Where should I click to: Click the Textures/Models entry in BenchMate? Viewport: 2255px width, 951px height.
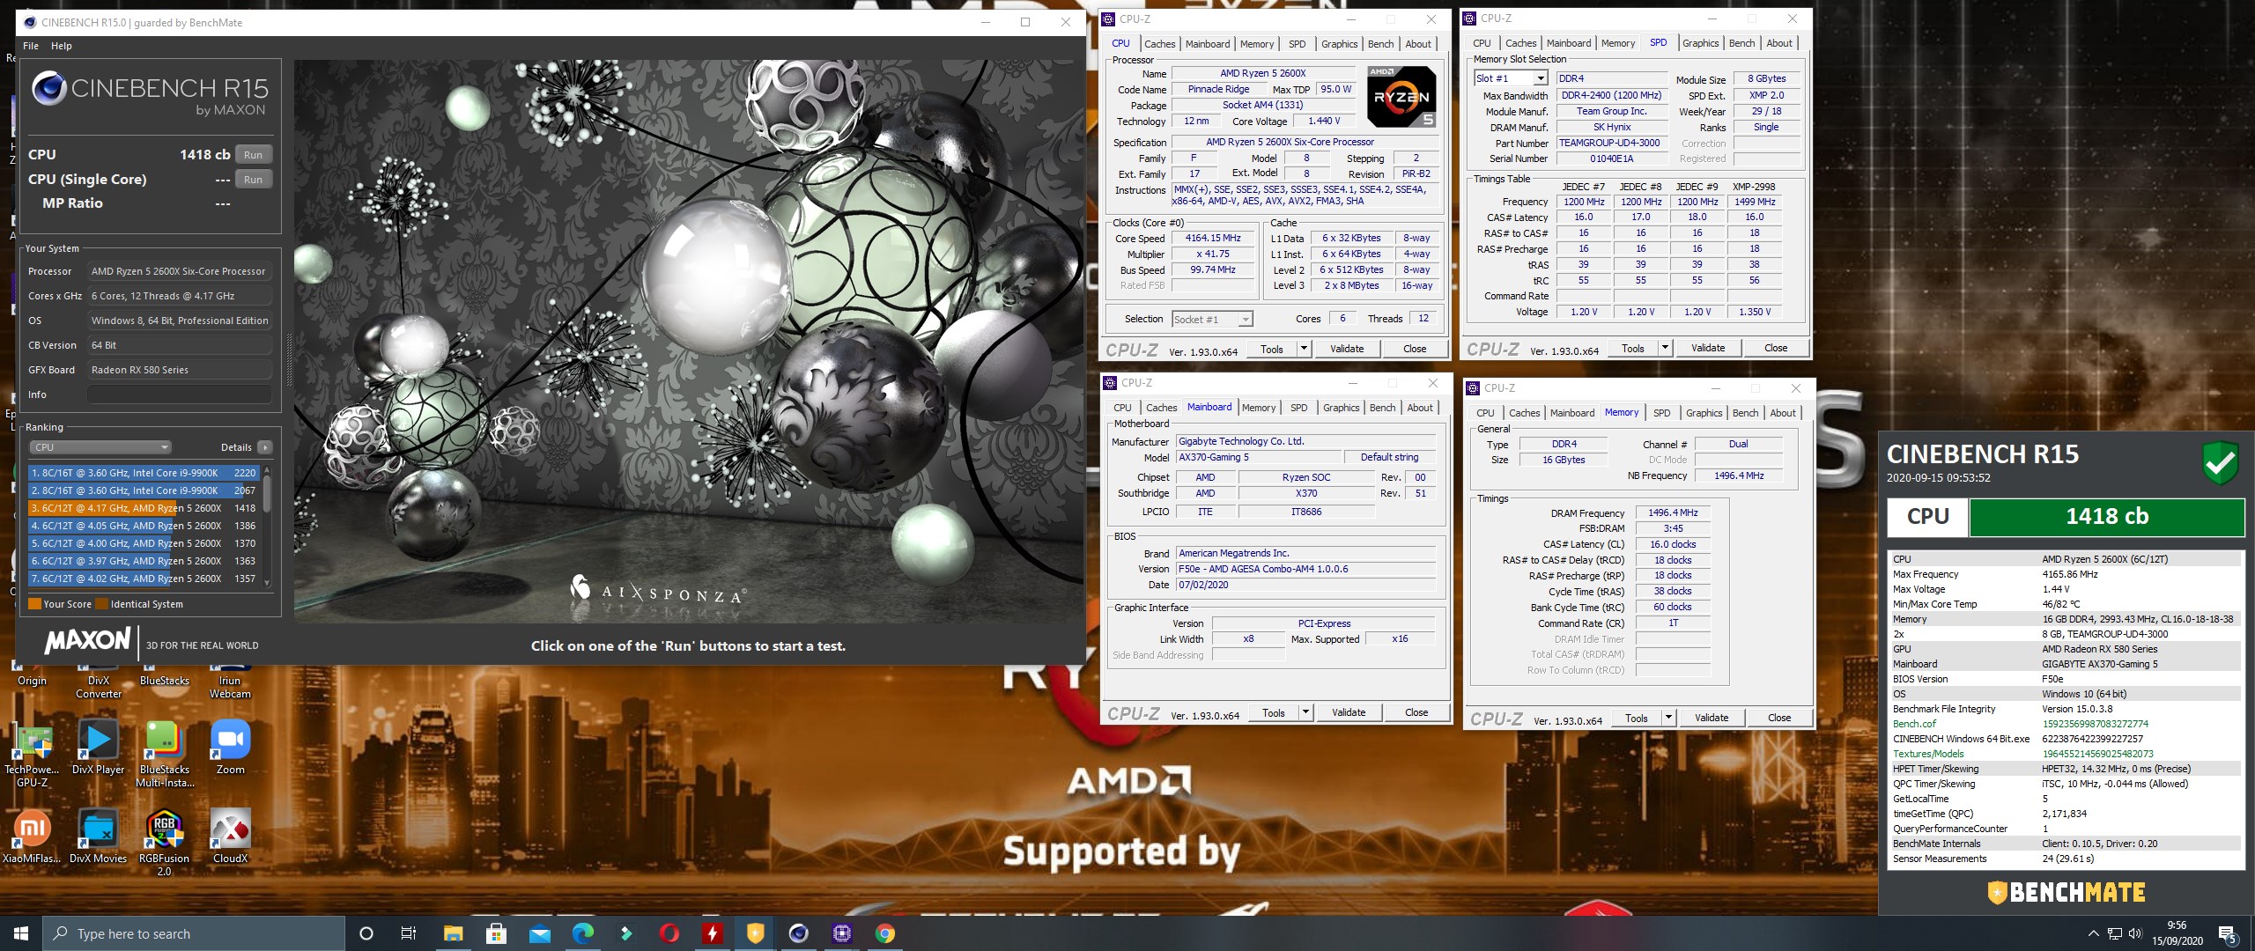(x=1928, y=754)
